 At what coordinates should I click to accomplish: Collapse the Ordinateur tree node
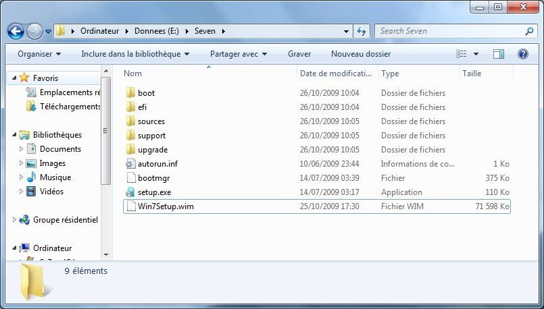point(14,248)
